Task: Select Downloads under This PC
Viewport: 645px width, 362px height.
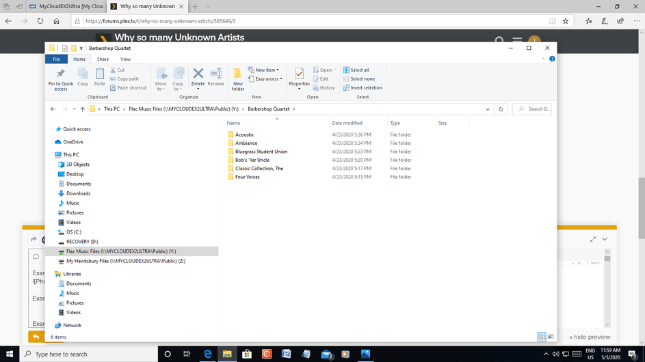Action: coord(78,193)
